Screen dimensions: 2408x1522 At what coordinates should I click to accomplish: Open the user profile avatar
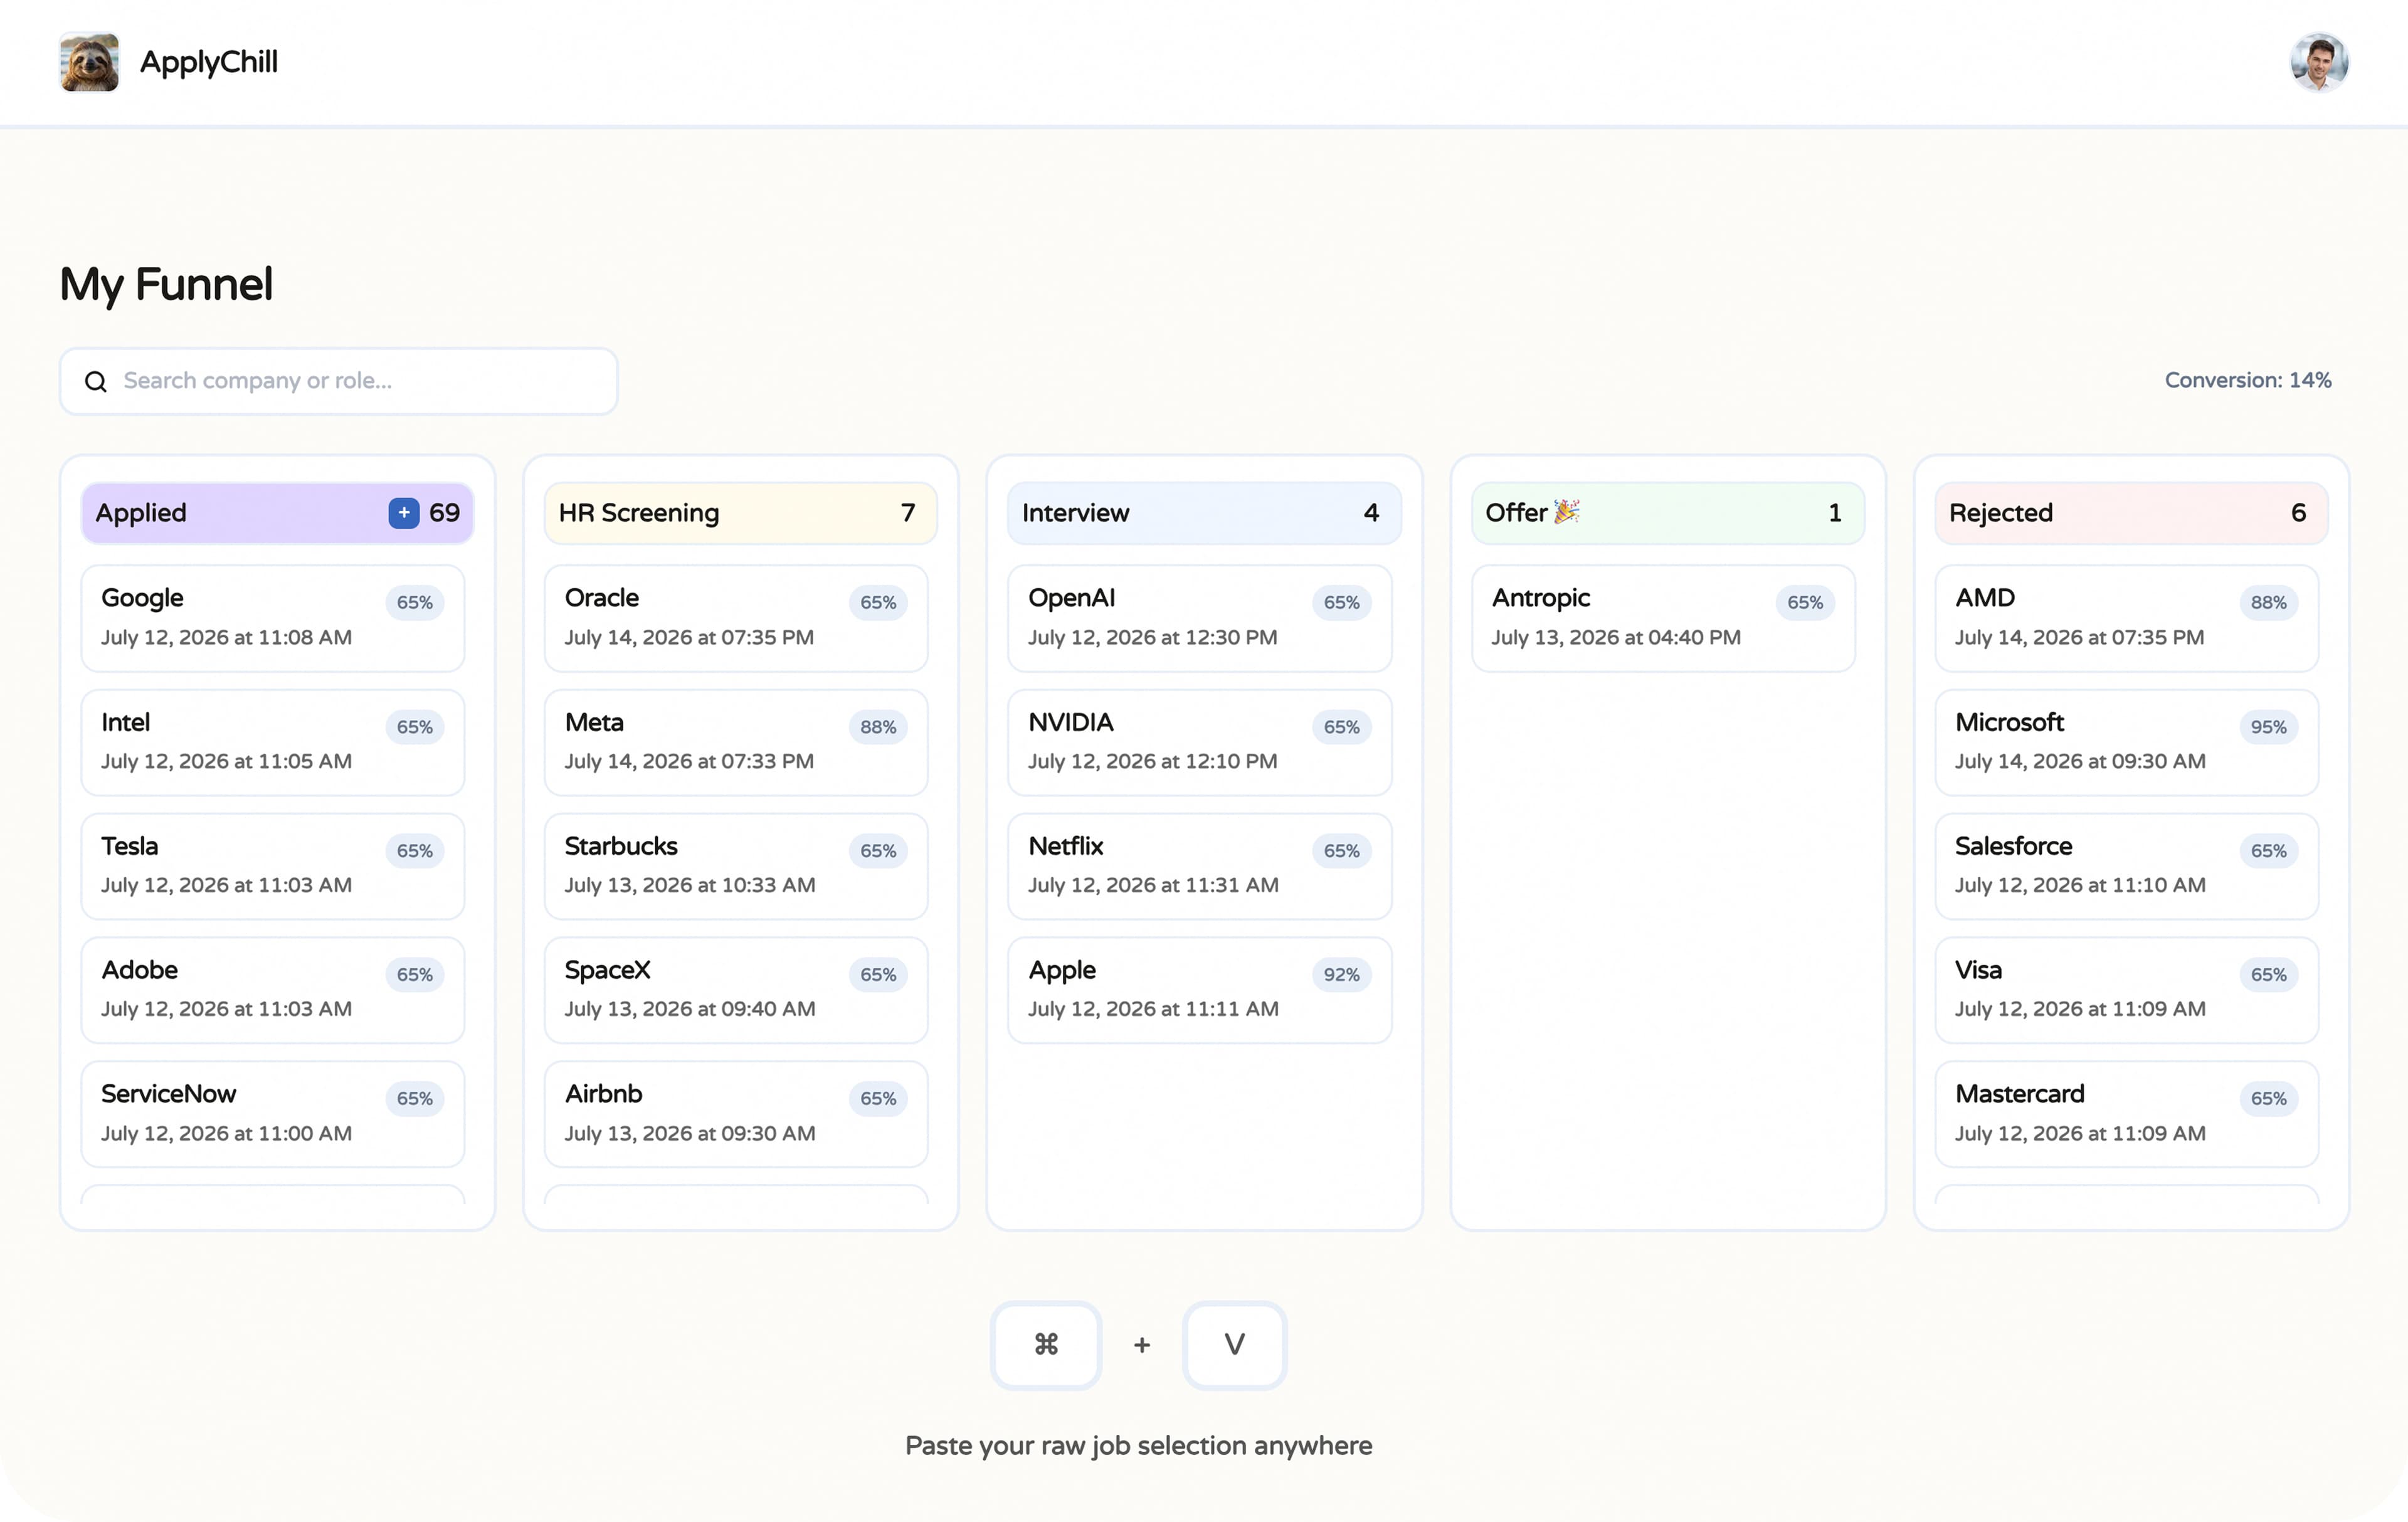[x=2319, y=62]
